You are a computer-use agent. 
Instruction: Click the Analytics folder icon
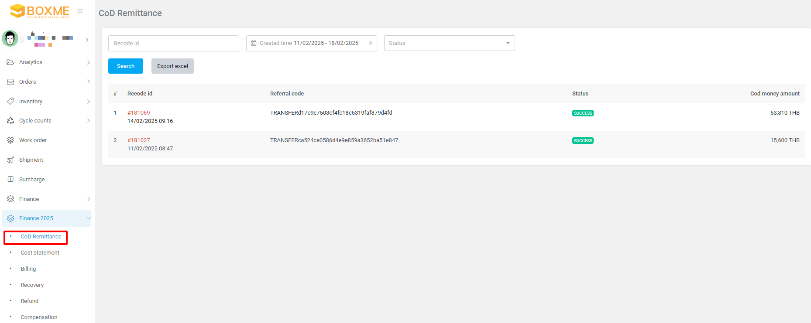(10, 62)
